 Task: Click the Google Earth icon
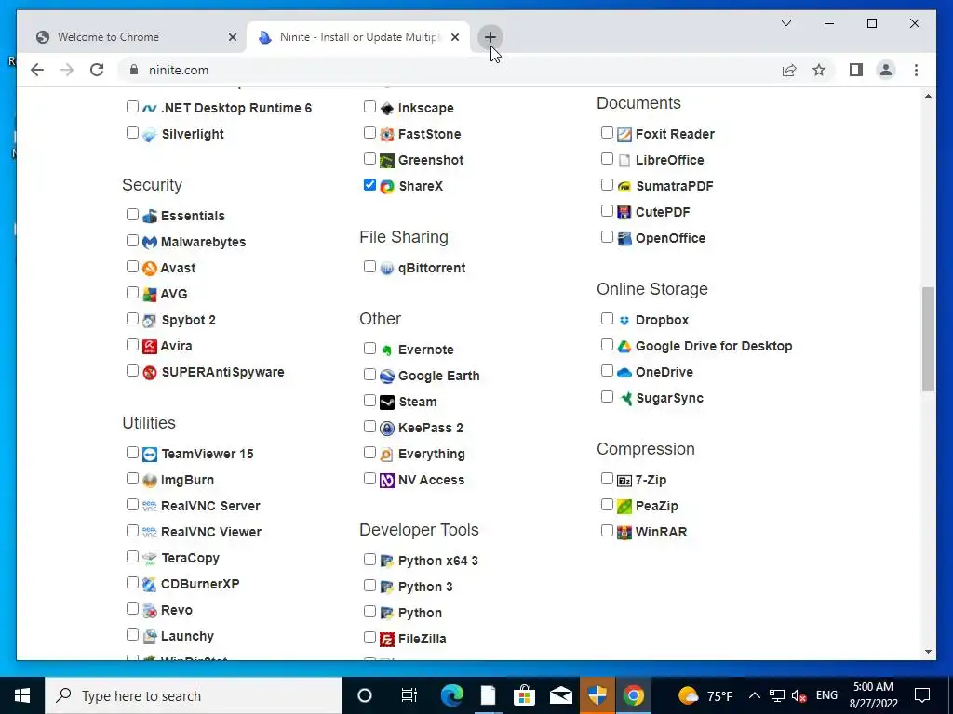387,376
